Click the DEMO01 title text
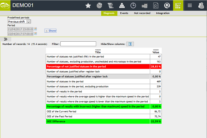207x138 pixels. tap(23, 5)
